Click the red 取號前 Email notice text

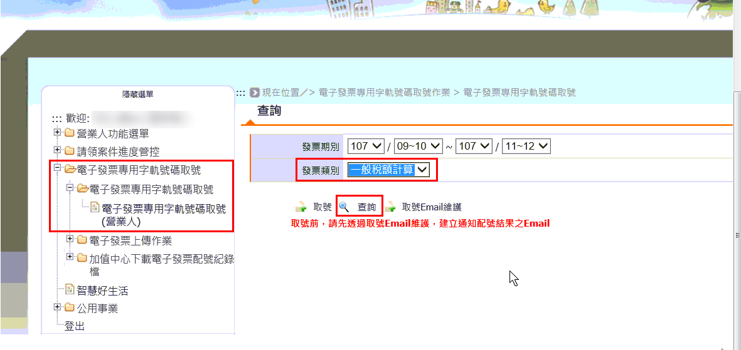coord(420,224)
